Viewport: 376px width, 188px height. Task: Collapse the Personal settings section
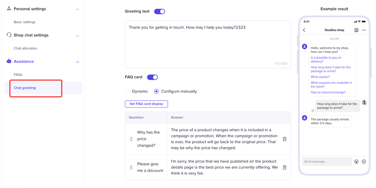pyautogui.click(x=78, y=9)
